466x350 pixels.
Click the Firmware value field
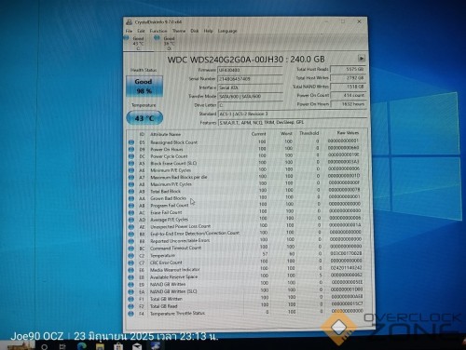click(x=250, y=70)
